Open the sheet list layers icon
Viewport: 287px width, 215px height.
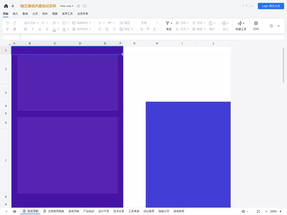pos(15,211)
